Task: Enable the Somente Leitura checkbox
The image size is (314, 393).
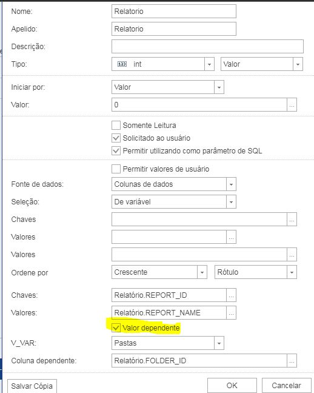Action: (116, 126)
